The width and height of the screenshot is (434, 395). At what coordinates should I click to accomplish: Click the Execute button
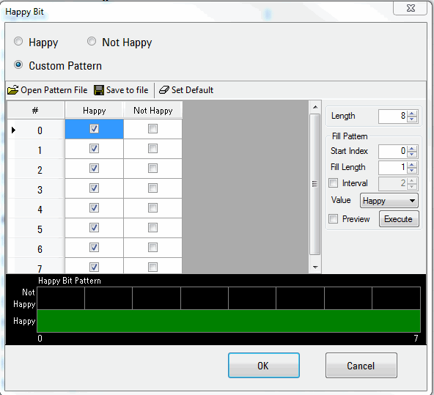(x=399, y=219)
